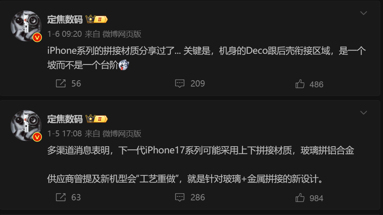This screenshot has height=215, width=383.
Task: Click crown membership badge on first post
Action: pyautogui.click(x=96, y=19)
